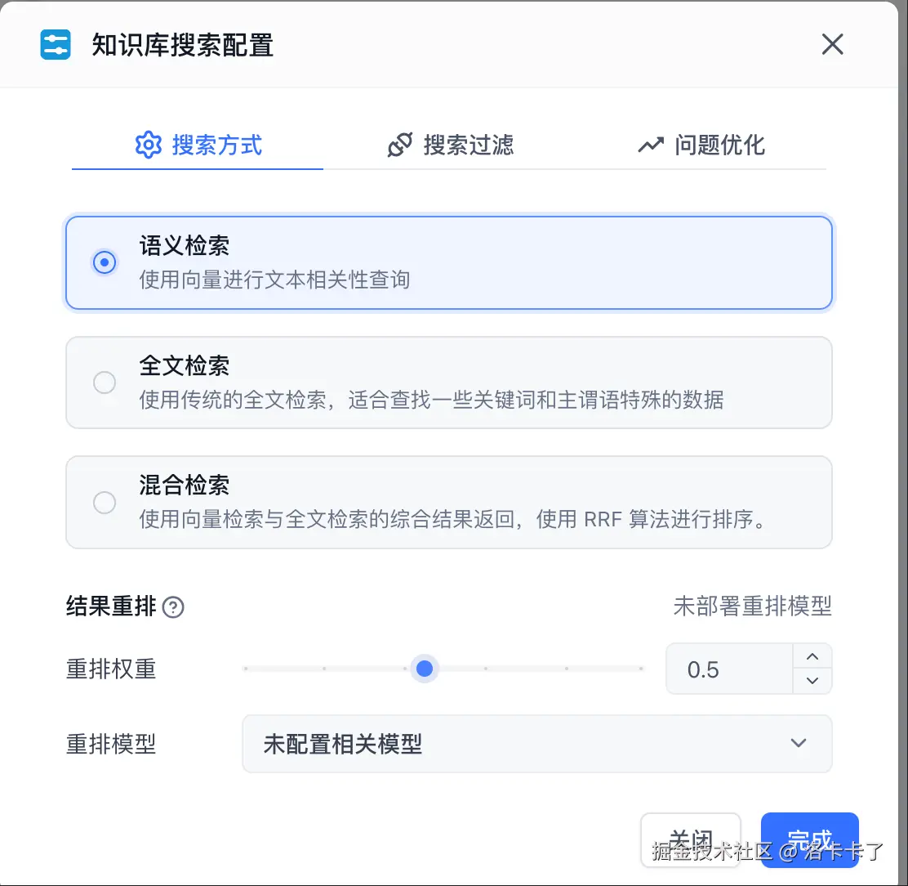Open the 重排模型 dropdown

(x=536, y=744)
